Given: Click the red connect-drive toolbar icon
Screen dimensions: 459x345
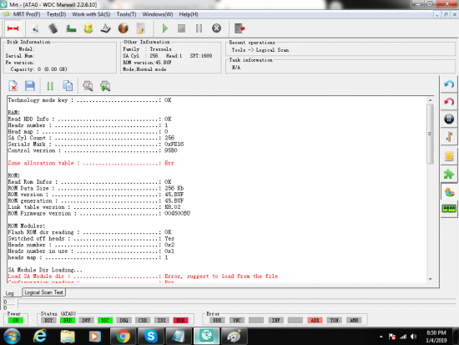Looking at the screenshot, I should click(x=13, y=28).
